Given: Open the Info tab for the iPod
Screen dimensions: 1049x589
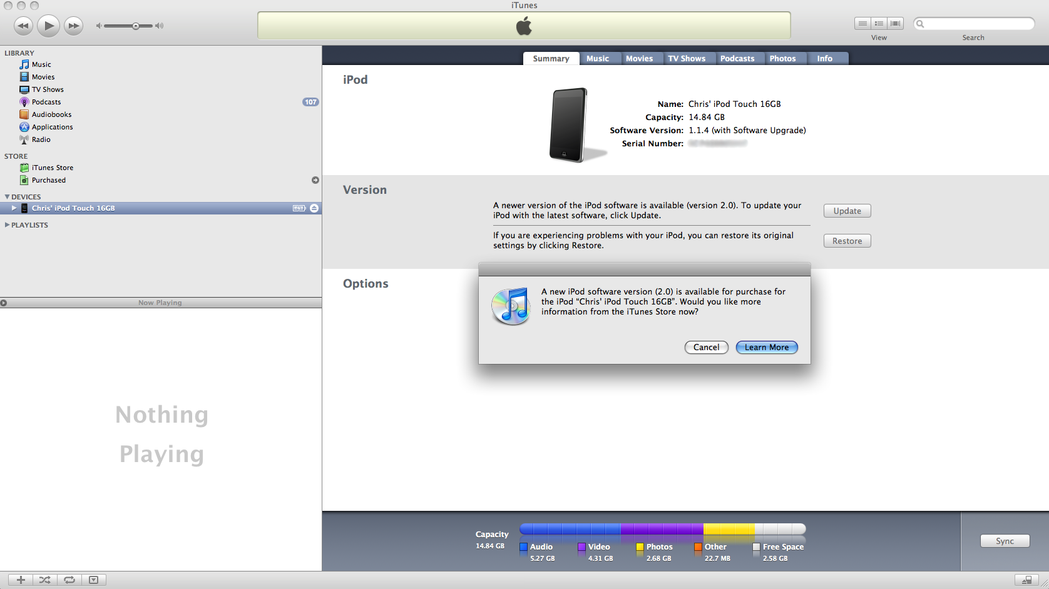Looking at the screenshot, I should click(x=825, y=58).
